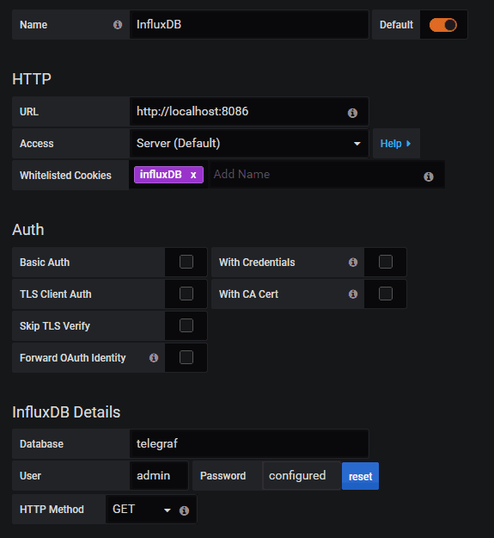Focus the Add Name cookie input
This screenshot has width=494, height=538.
[x=326, y=174]
